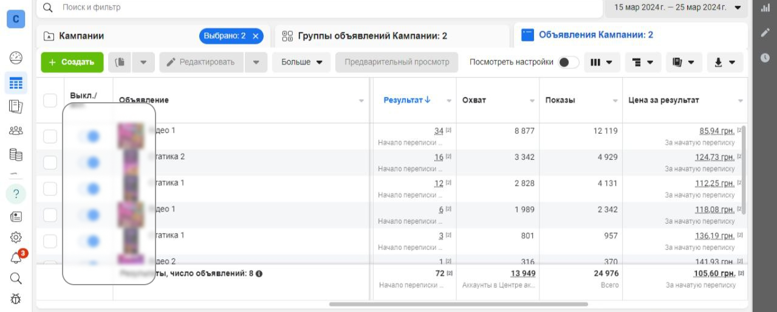Click total cost 105,60 грн.

pyautogui.click(x=714, y=274)
